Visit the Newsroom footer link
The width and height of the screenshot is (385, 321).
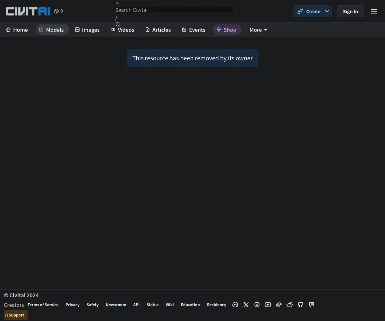coord(116,305)
